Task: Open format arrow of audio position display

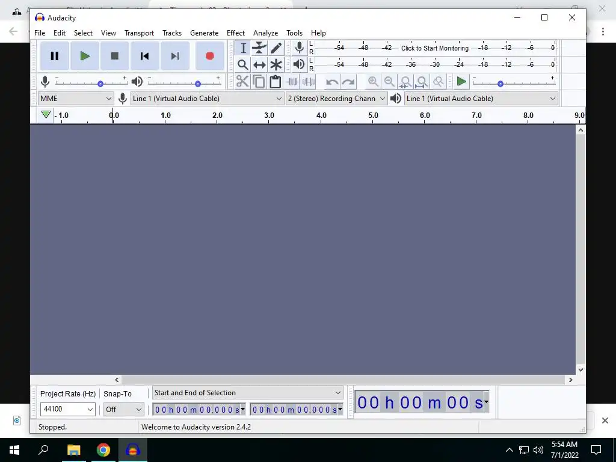Action: click(x=486, y=402)
